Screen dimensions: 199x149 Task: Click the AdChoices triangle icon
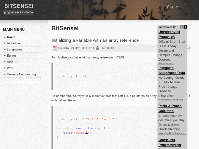[x=175, y=27]
